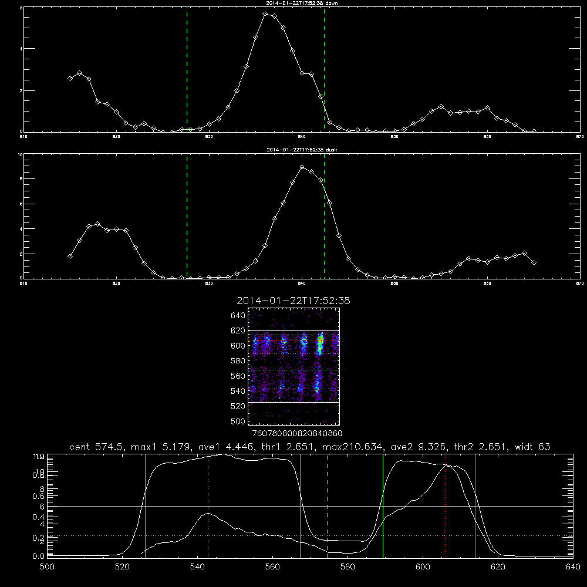Click the '840' x-axis label under dawn plot

click(302, 137)
